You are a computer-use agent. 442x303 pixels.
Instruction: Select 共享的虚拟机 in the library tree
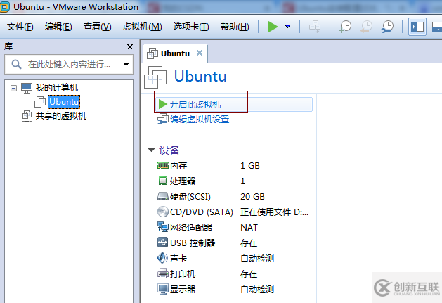click(x=61, y=116)
